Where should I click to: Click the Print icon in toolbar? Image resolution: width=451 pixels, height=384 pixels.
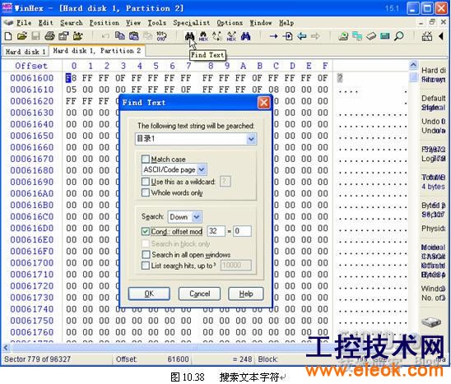[49, 36]
